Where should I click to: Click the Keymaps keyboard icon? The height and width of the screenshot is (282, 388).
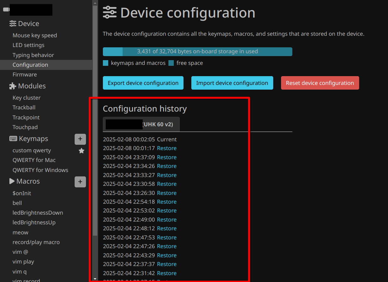tap(13, 138)
